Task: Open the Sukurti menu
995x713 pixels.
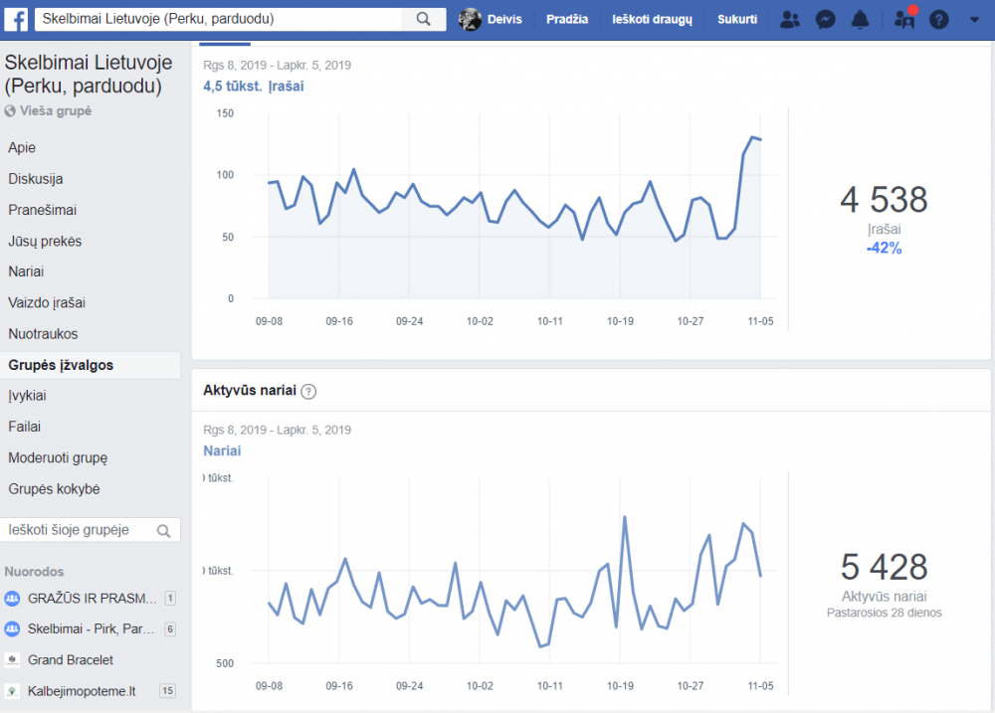Action: [x=736, y=19]
